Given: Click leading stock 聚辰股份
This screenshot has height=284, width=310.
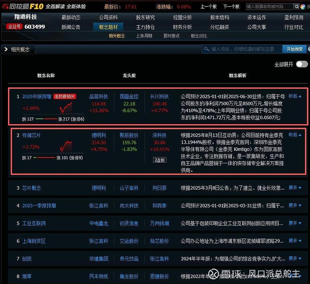Looking at the screenshot, I should [x=129, y=135].
